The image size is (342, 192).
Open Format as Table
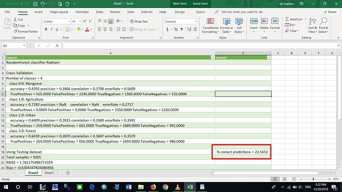[227, 26]
